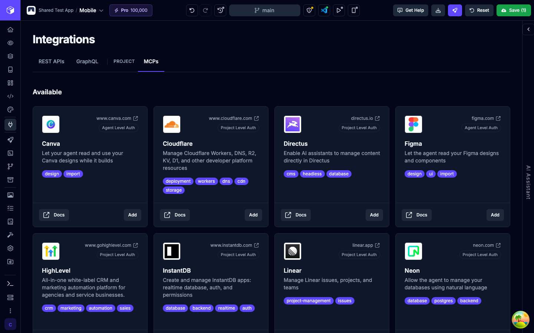This screenshot has width=534, height=333.
Task: Open Docs for Figma
Action: point(416,215)
